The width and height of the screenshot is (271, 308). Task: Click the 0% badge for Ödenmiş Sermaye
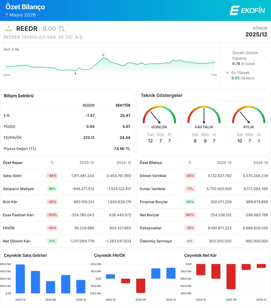[x=190, y=241]
